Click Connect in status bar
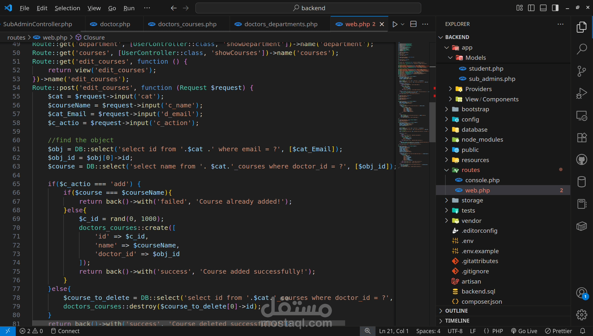 pos(65,331)
